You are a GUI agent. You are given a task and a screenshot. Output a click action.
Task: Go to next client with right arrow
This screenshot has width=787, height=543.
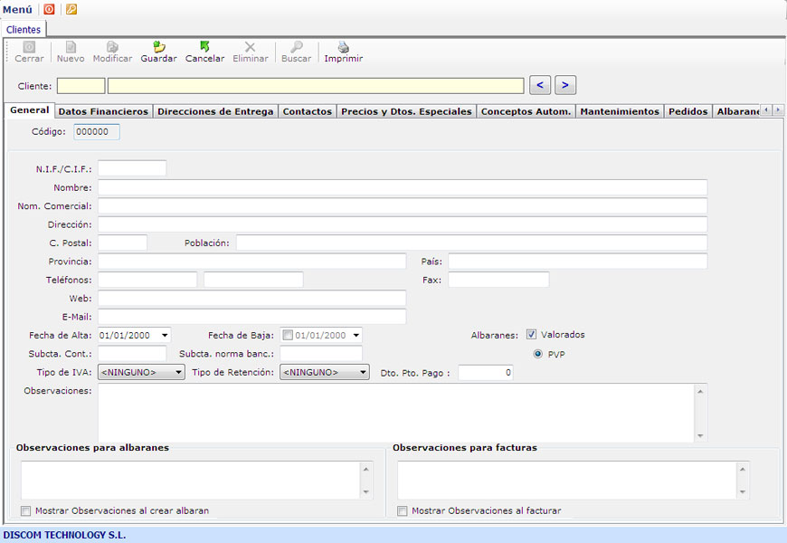click(x=565, y=85)
